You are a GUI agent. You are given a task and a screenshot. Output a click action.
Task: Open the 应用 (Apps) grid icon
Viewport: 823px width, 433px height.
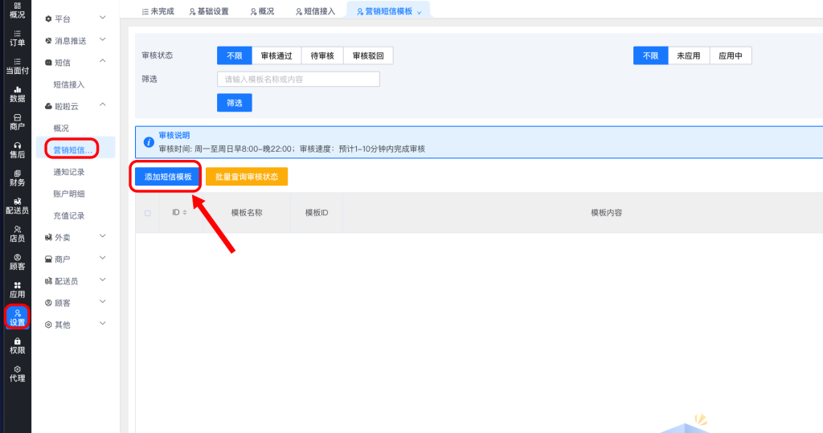click(x=17, y=290)
